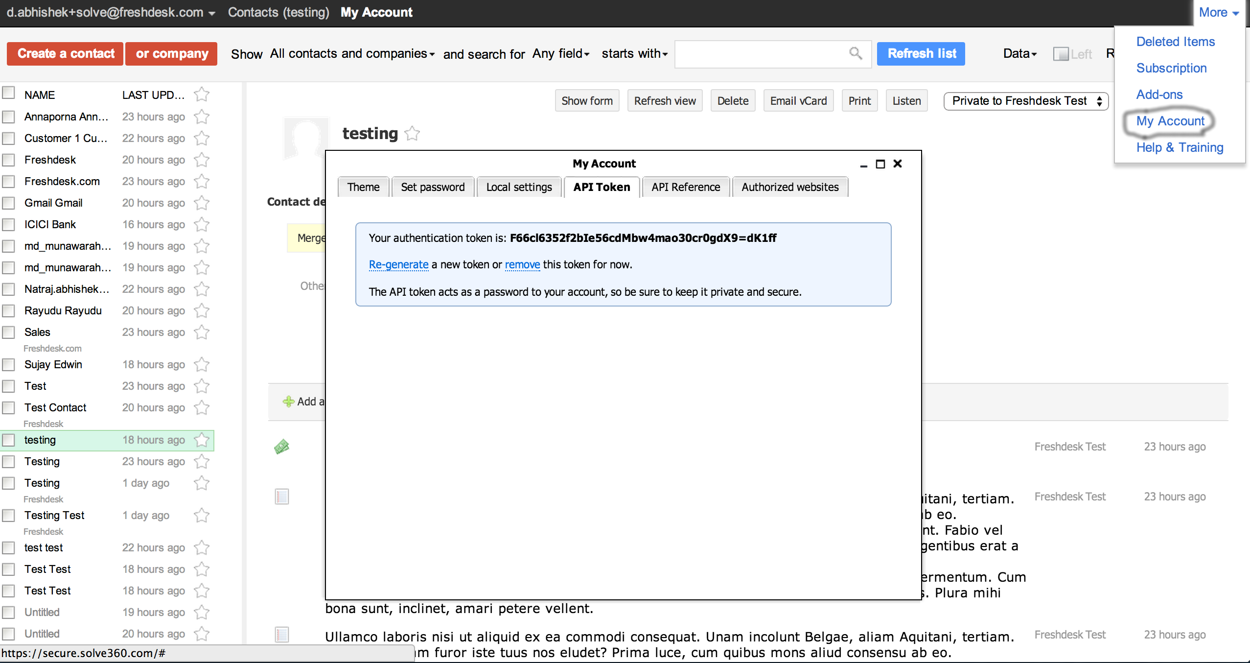Star the Gmail Gmail contact row

point(202,203)
